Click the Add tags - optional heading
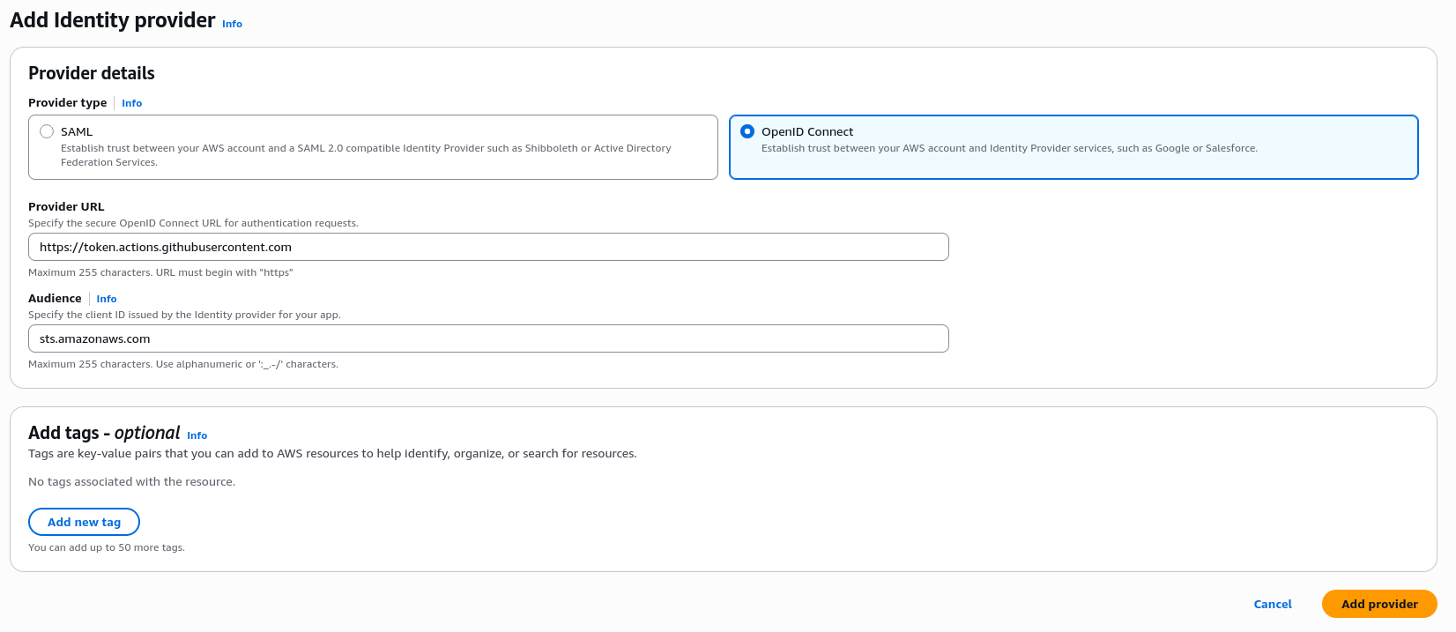 (x=104, y=433)
